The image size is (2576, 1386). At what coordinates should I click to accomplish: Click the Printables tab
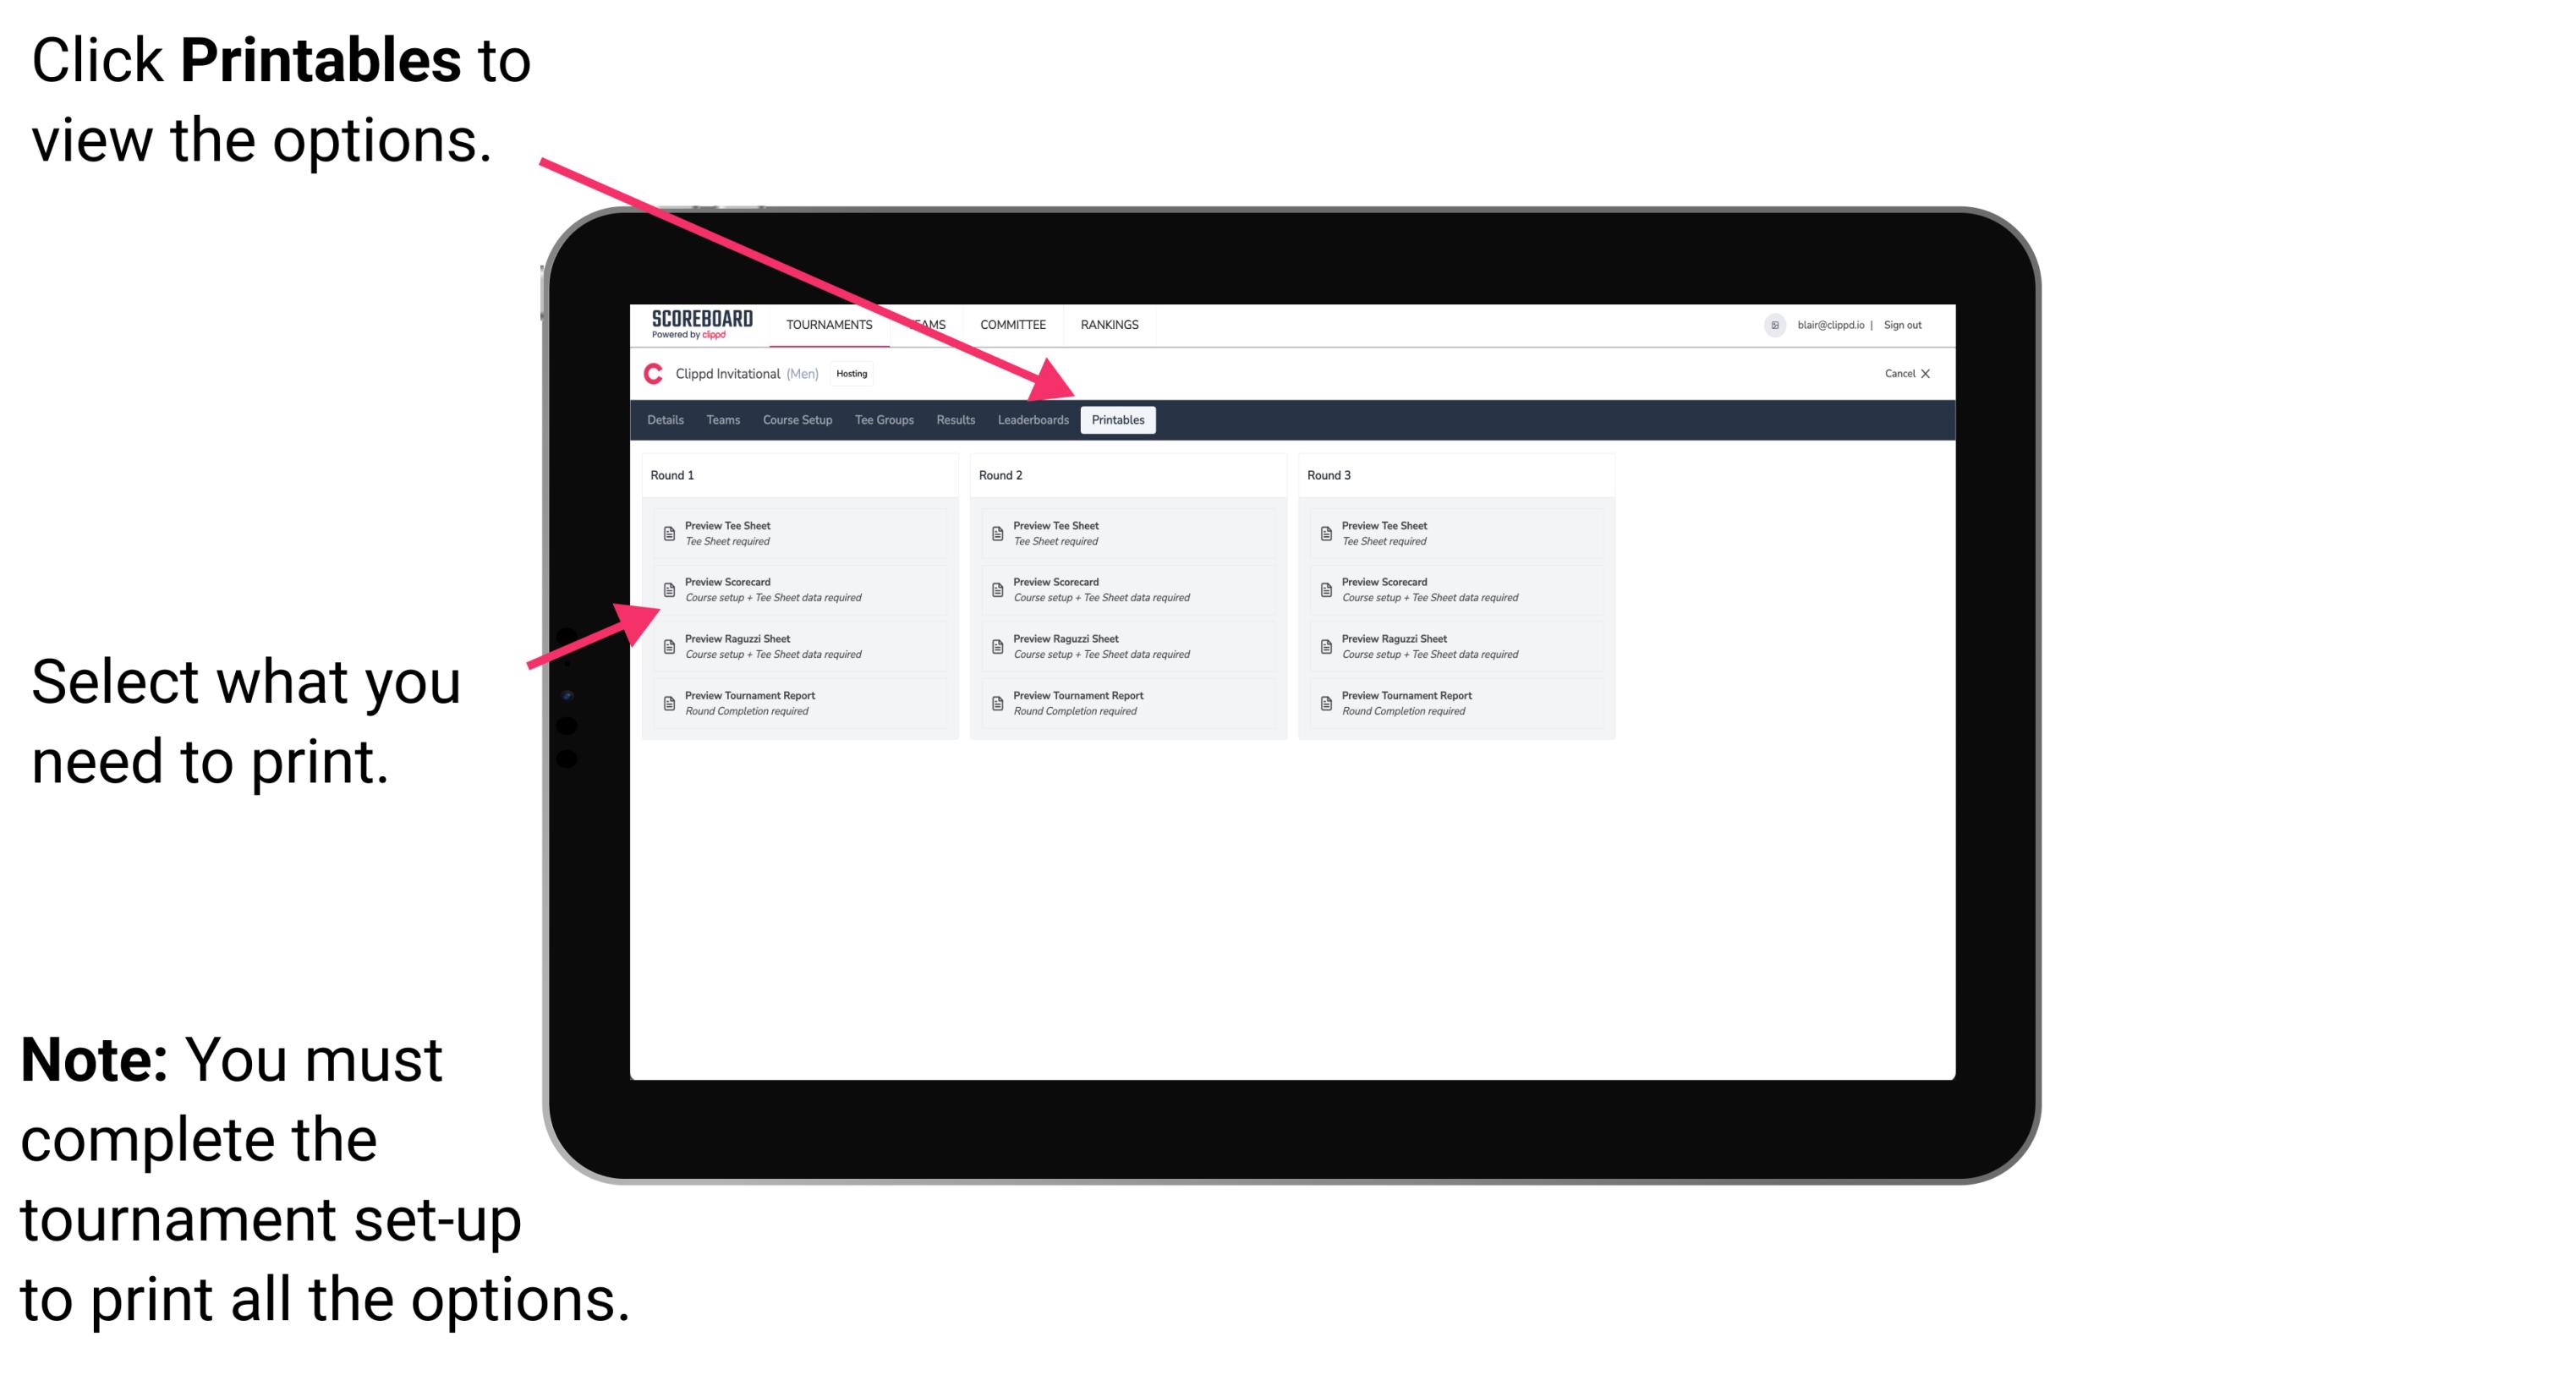click(x=1118, y=420)
